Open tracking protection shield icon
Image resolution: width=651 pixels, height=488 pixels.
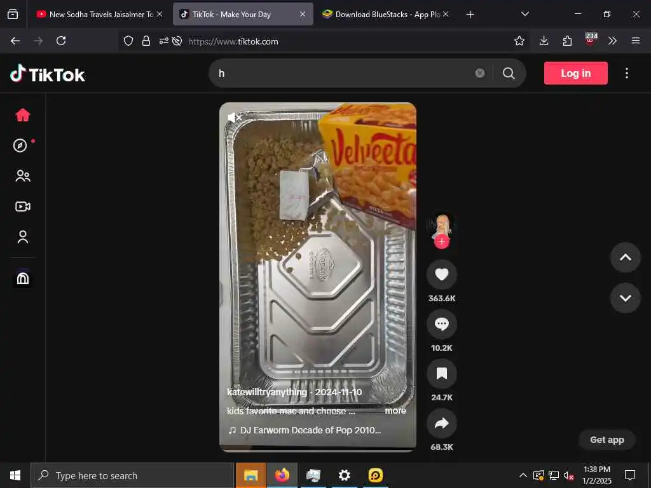coord(128,41)
